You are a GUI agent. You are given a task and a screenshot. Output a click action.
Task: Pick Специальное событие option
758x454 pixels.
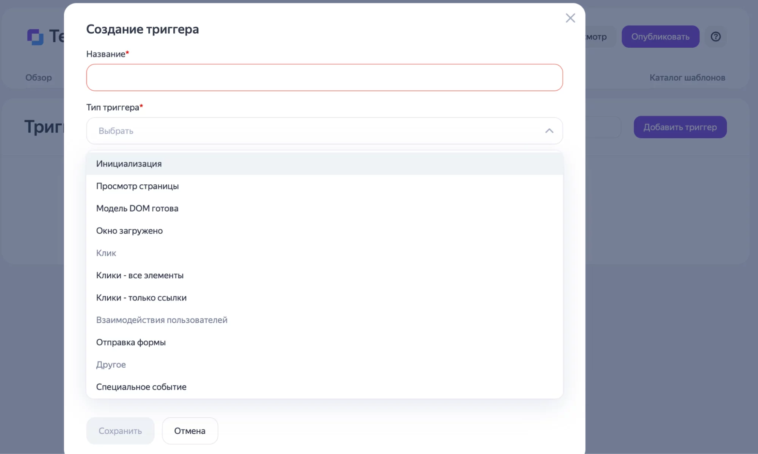(141, 387)
